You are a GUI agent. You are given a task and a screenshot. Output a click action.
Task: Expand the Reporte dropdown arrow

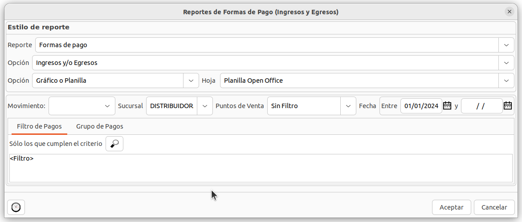pyautogui.click(x=506, y=45)
